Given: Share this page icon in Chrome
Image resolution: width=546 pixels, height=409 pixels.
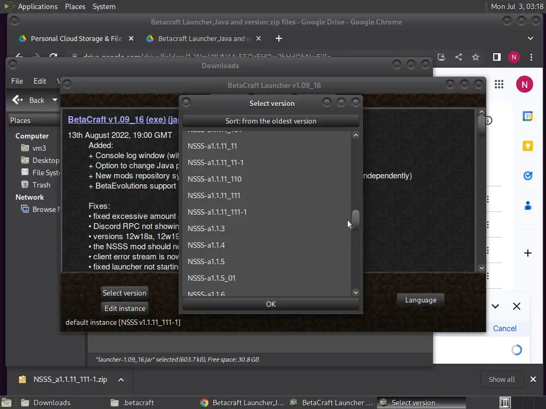Looking at the screenshot, I should (459, 57).
